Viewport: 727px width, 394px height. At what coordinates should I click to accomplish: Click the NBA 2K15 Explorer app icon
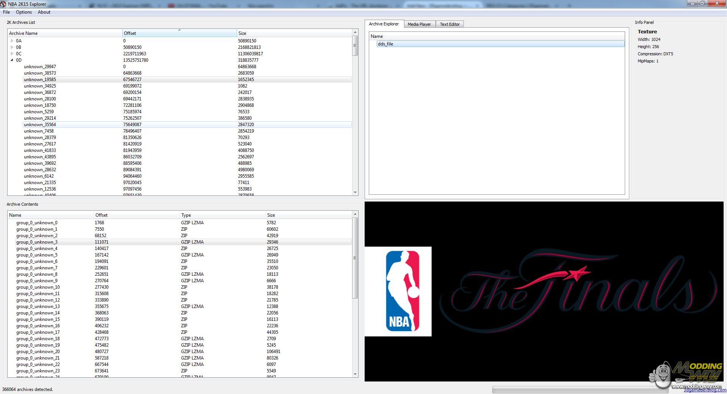coord(3,4)
